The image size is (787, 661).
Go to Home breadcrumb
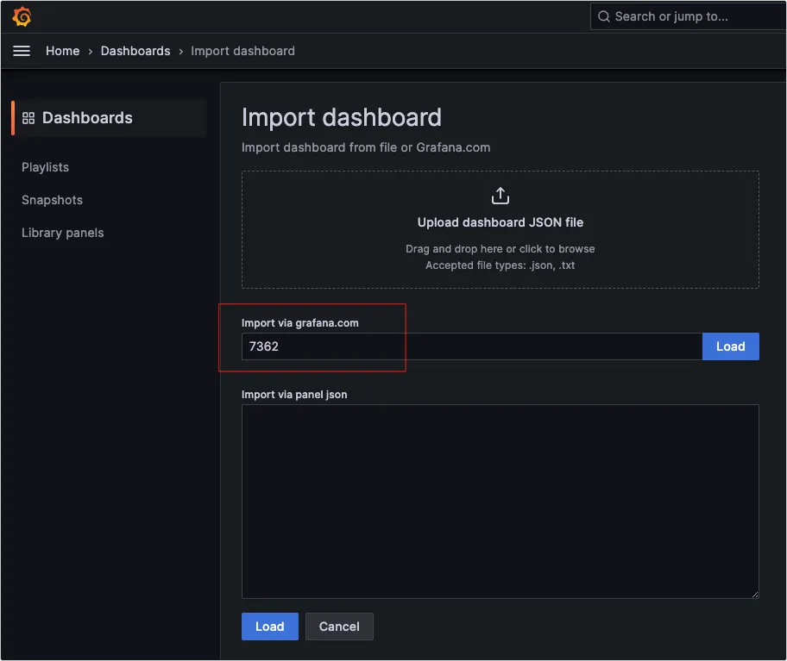(x=62, y=51)
